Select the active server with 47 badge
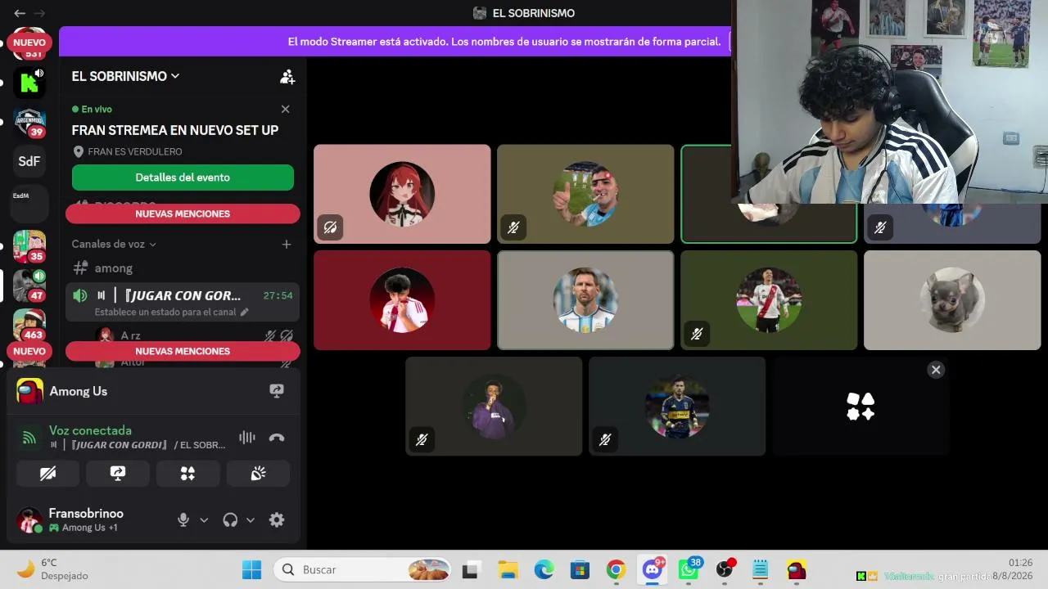The width and height of the screenshot is (1048, 589). point(29,286)
